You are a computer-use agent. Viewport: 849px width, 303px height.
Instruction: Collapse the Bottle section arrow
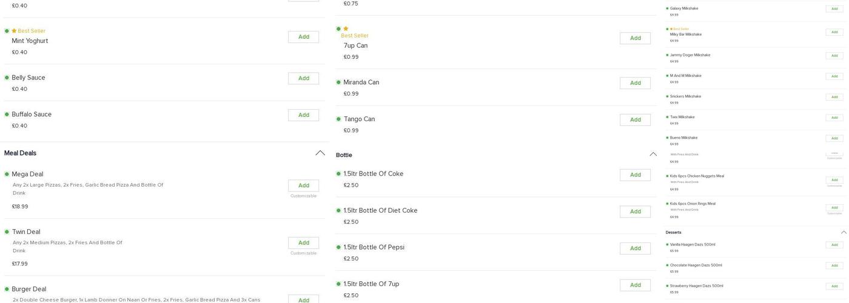click(653, 155)
